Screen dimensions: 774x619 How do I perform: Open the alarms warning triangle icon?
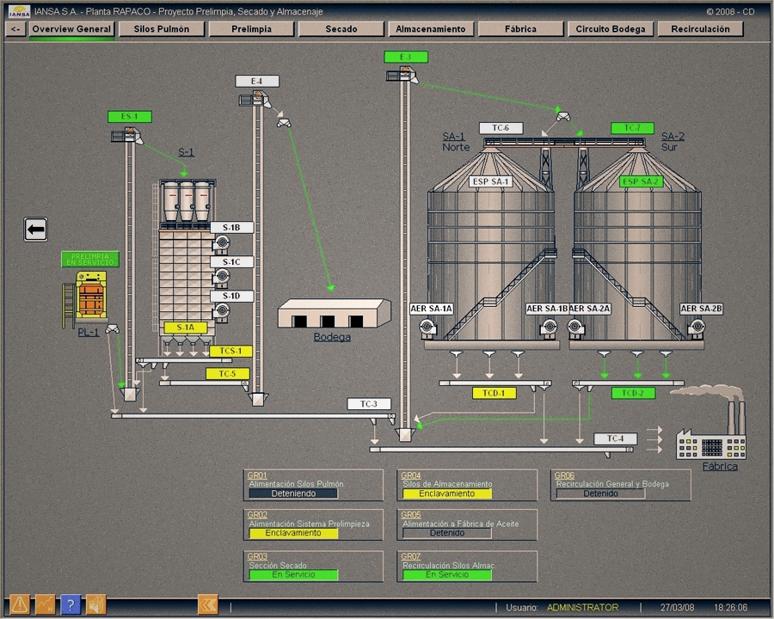[18, 604]
